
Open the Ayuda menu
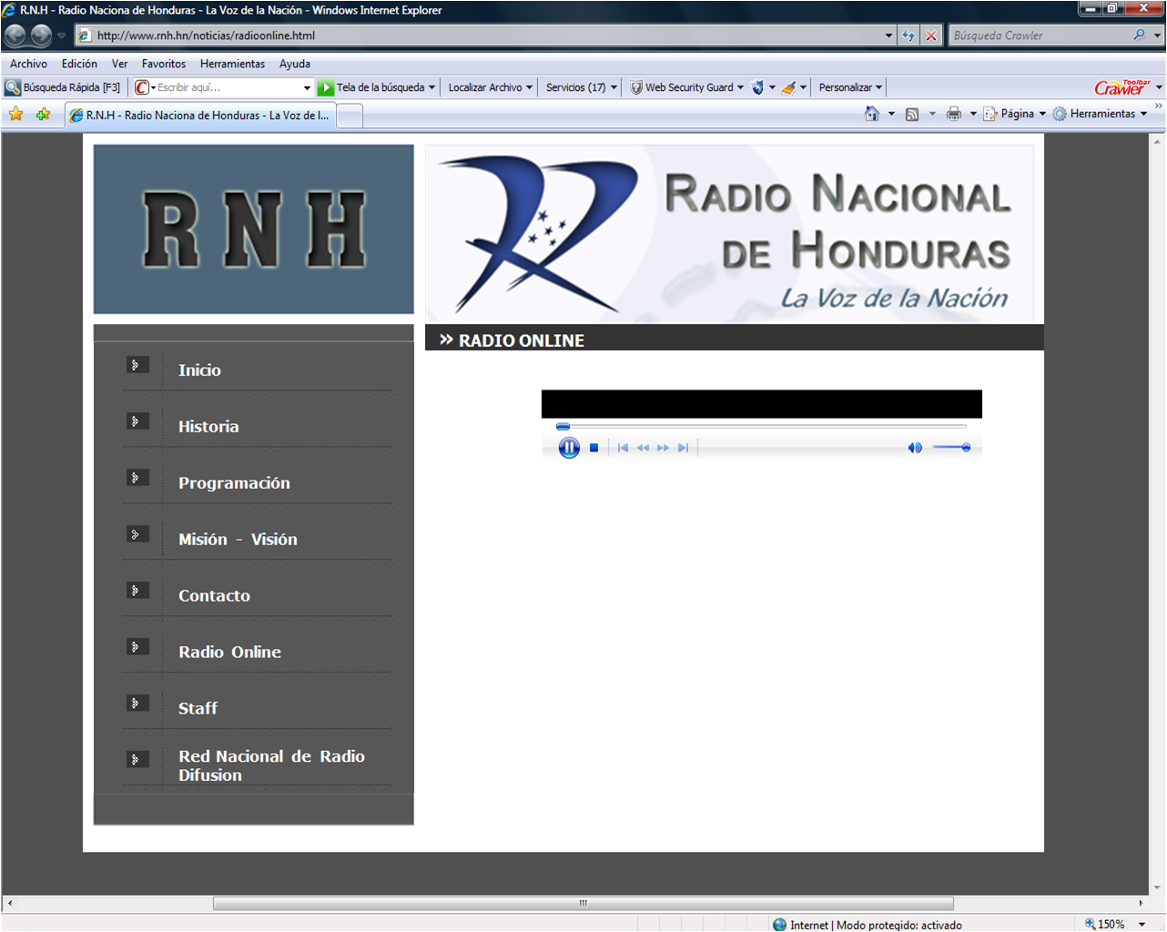(x=295, y=64)
